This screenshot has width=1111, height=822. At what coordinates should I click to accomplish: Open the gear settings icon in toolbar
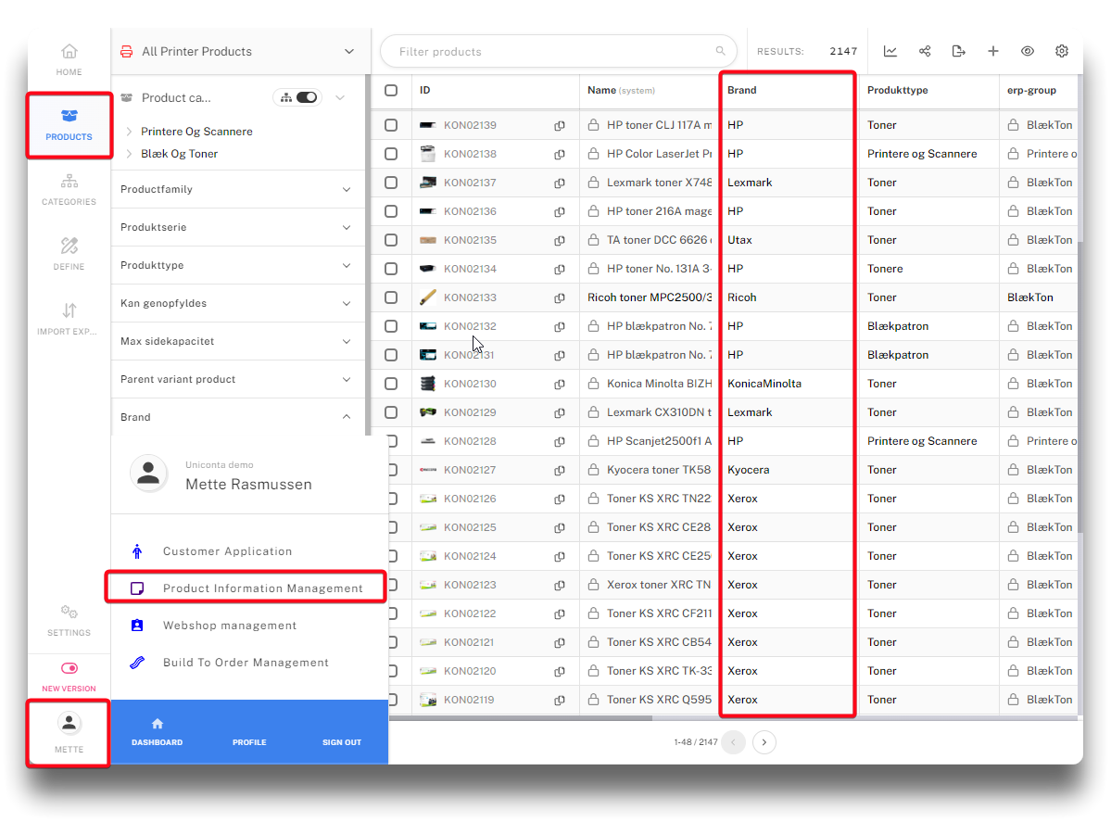click(1062, 52)
